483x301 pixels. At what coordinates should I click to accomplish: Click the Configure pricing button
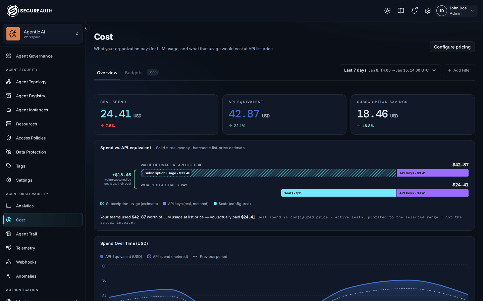tap(452, 47)
